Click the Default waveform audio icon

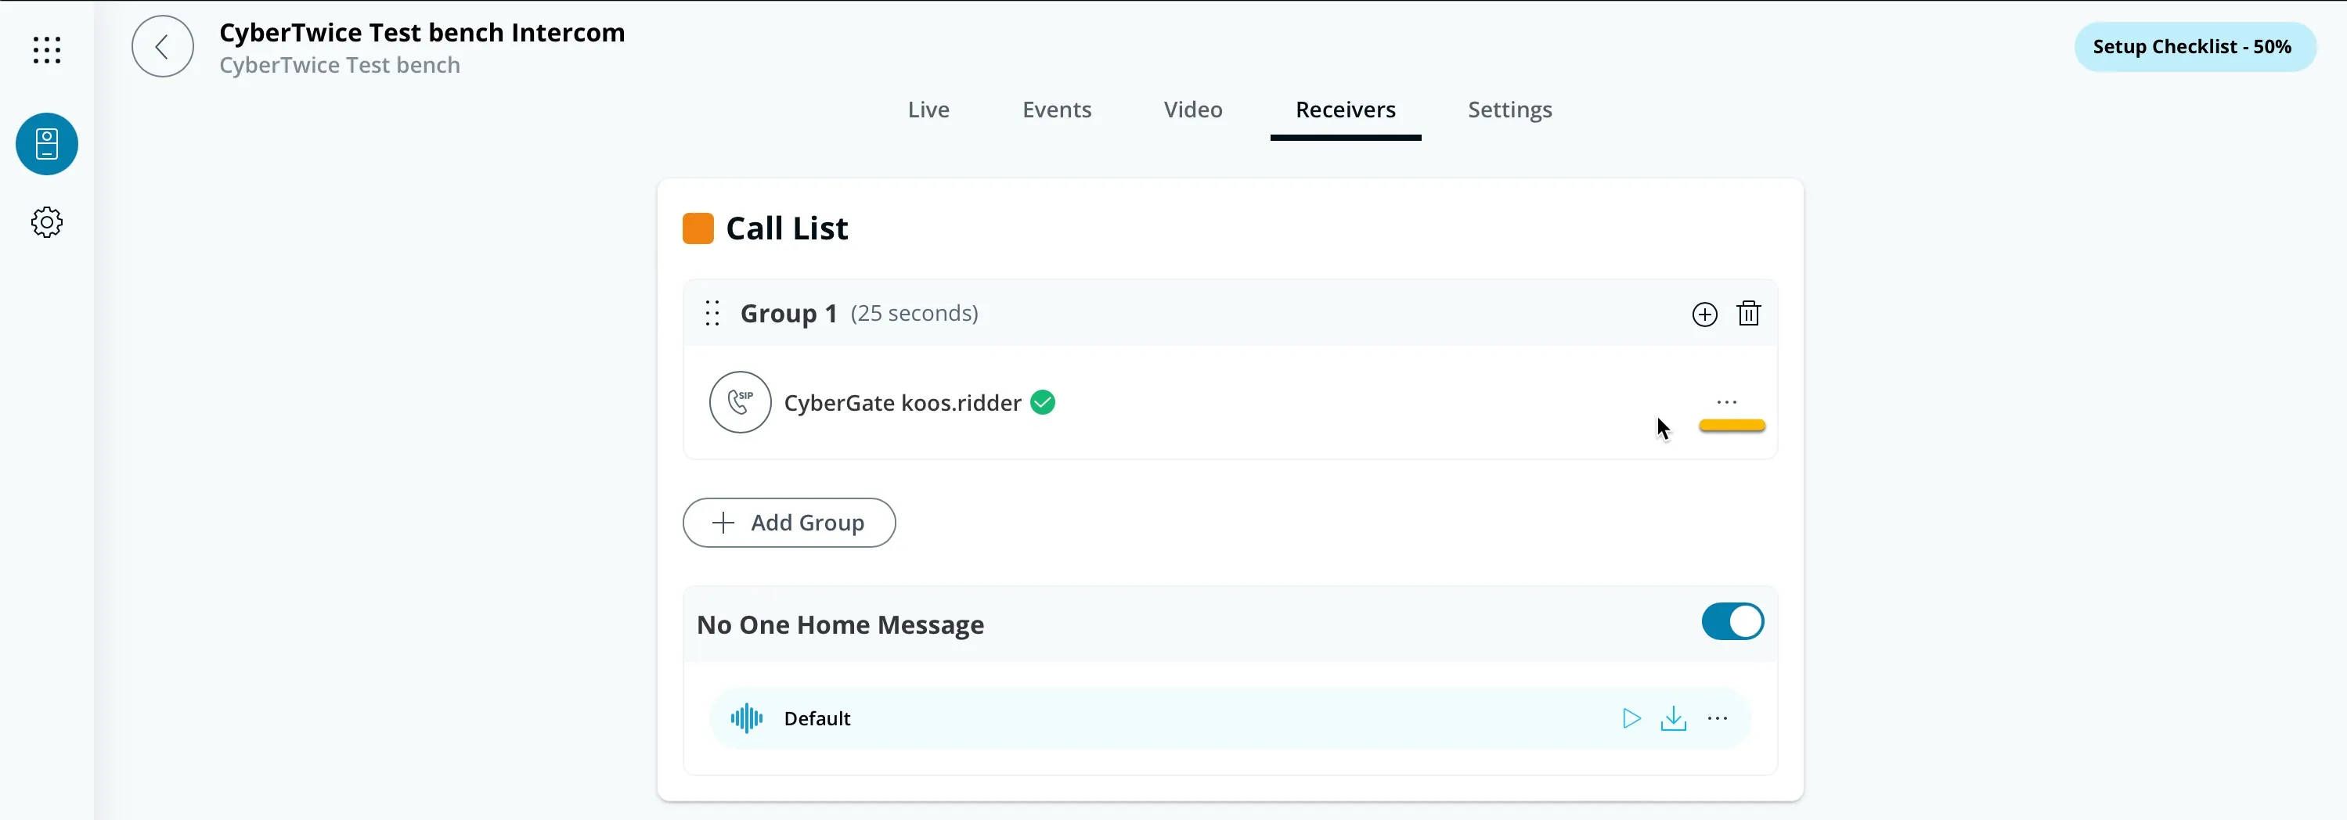746,718
